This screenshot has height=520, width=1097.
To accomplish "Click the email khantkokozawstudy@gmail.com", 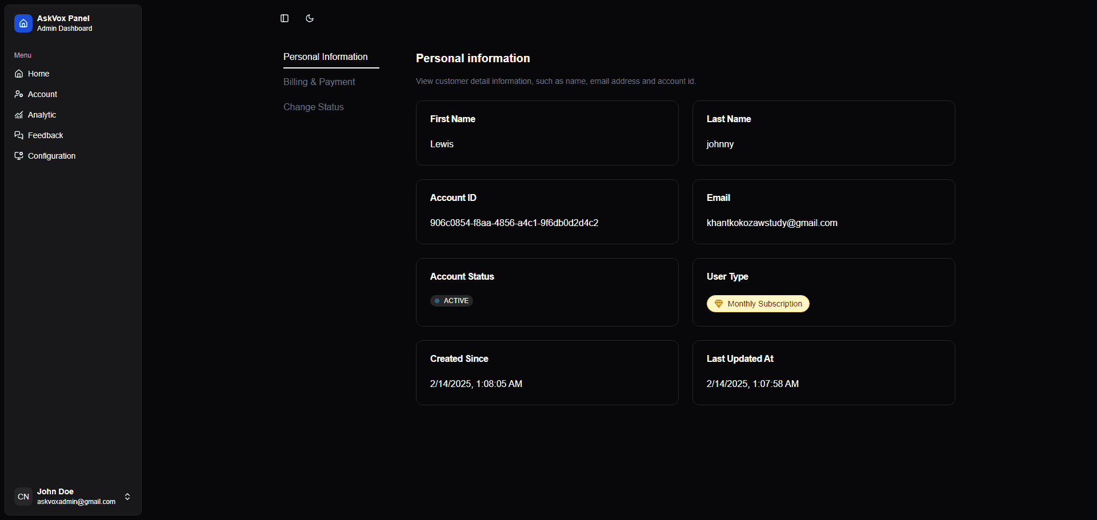I will tap(772, 223).
